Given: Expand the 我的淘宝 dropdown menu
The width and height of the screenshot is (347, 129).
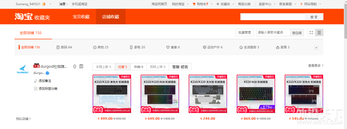Looking at the screenshot, I should 188,4.
